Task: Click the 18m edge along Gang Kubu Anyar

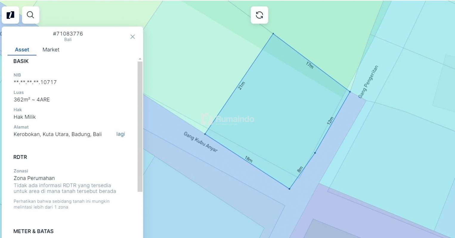Action: [x=249, y=159]
